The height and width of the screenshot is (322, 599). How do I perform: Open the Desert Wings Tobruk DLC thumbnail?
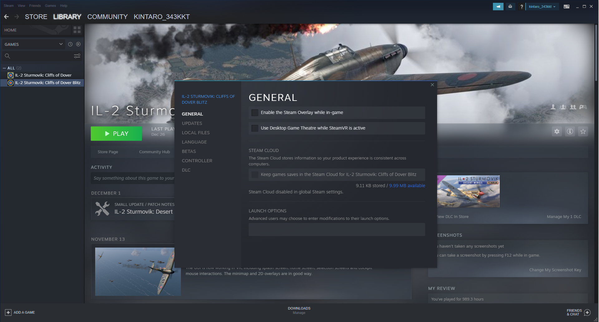[468, 191]
